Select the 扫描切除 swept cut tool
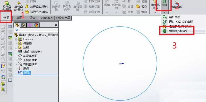 (x=92, y=1)
